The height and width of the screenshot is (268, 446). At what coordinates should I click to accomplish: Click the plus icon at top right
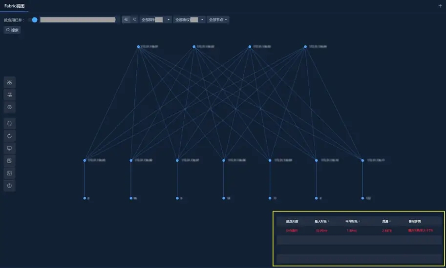(x=440, y=6)
